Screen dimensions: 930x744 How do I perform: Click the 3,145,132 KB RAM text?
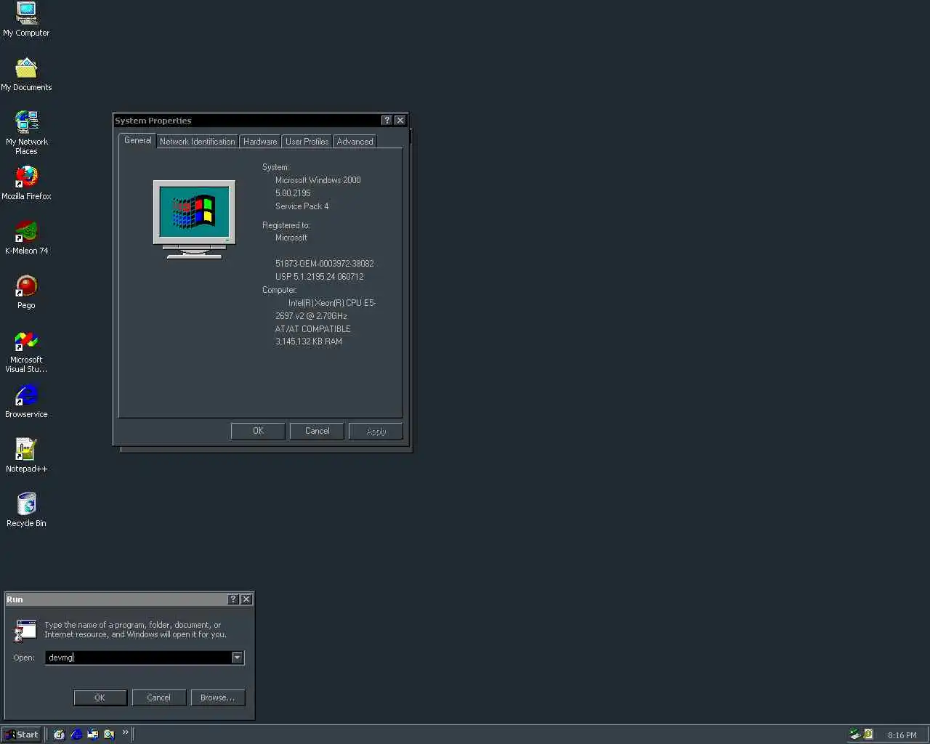(x=308, y=341)
